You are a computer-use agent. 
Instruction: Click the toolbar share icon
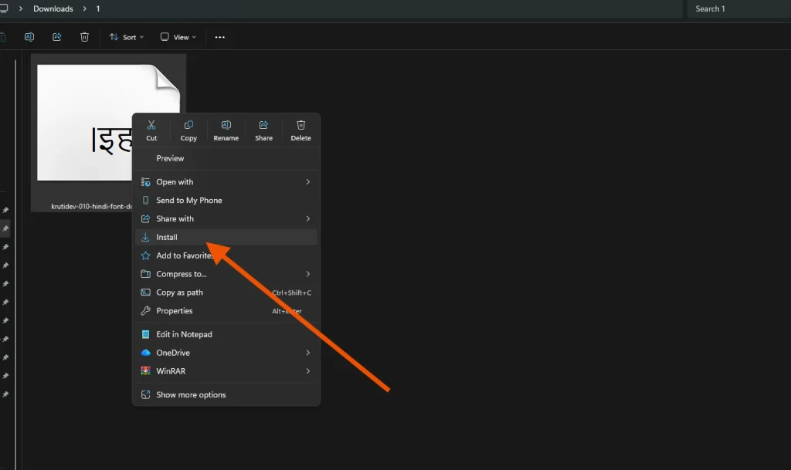[x=56, y=37]
